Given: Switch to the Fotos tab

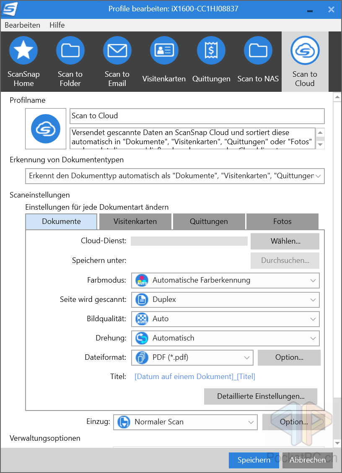Looking at the screenshot, I should pos(282,221).
